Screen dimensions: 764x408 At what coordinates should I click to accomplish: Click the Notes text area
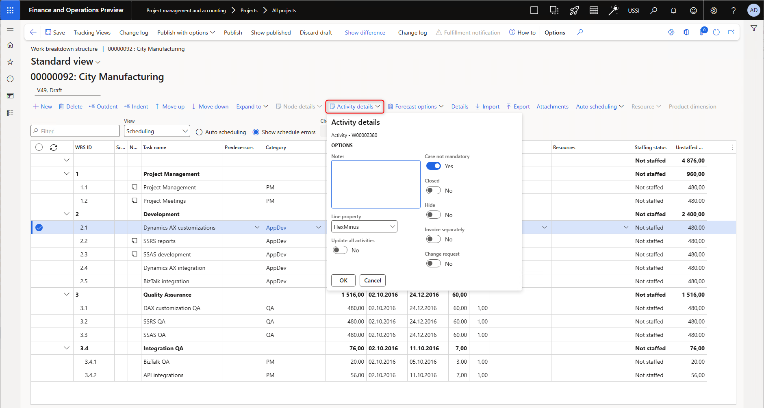(375, 184)
